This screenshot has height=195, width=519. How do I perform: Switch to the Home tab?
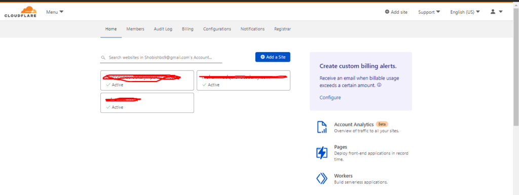[111, 29]
